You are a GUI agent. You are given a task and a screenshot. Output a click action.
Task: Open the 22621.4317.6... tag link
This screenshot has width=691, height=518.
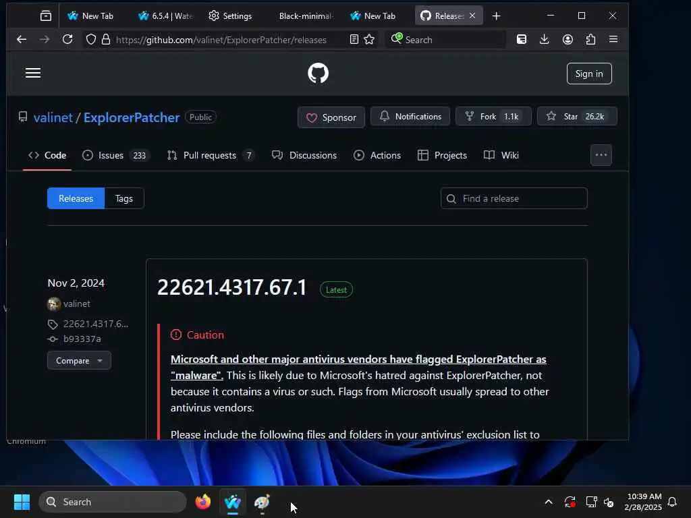coord(96,324)
